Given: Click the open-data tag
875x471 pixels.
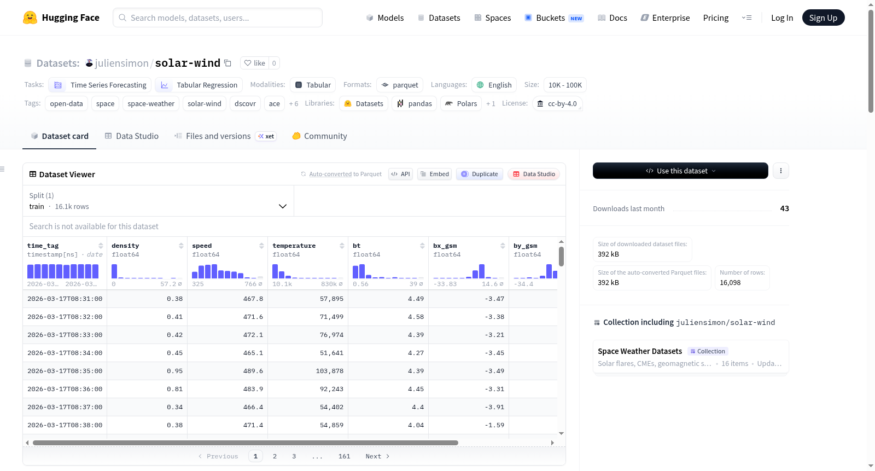Looking at the screenshot, I should click(x=67, y=103).
